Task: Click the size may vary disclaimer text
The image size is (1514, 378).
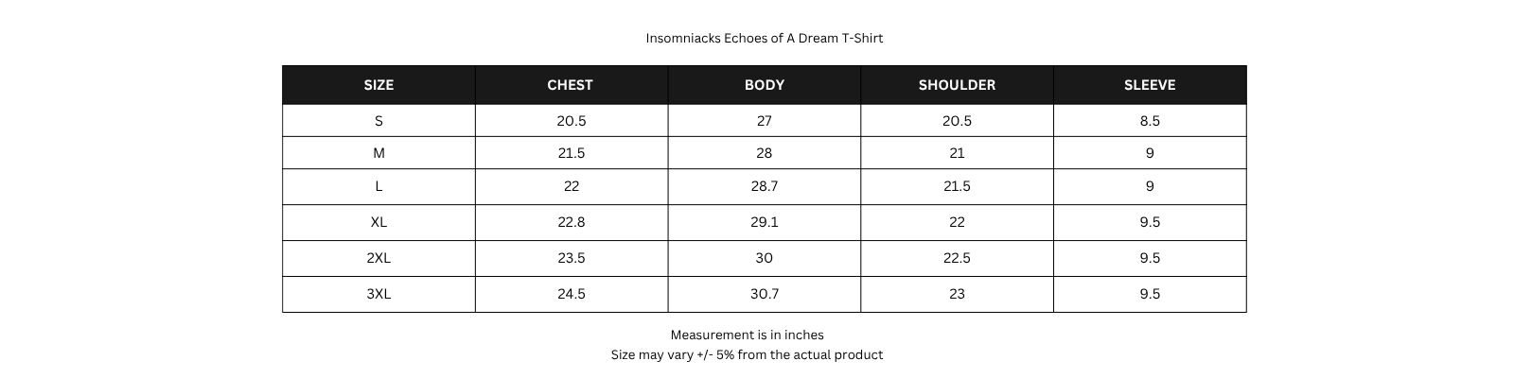Action: coord(747,355)
